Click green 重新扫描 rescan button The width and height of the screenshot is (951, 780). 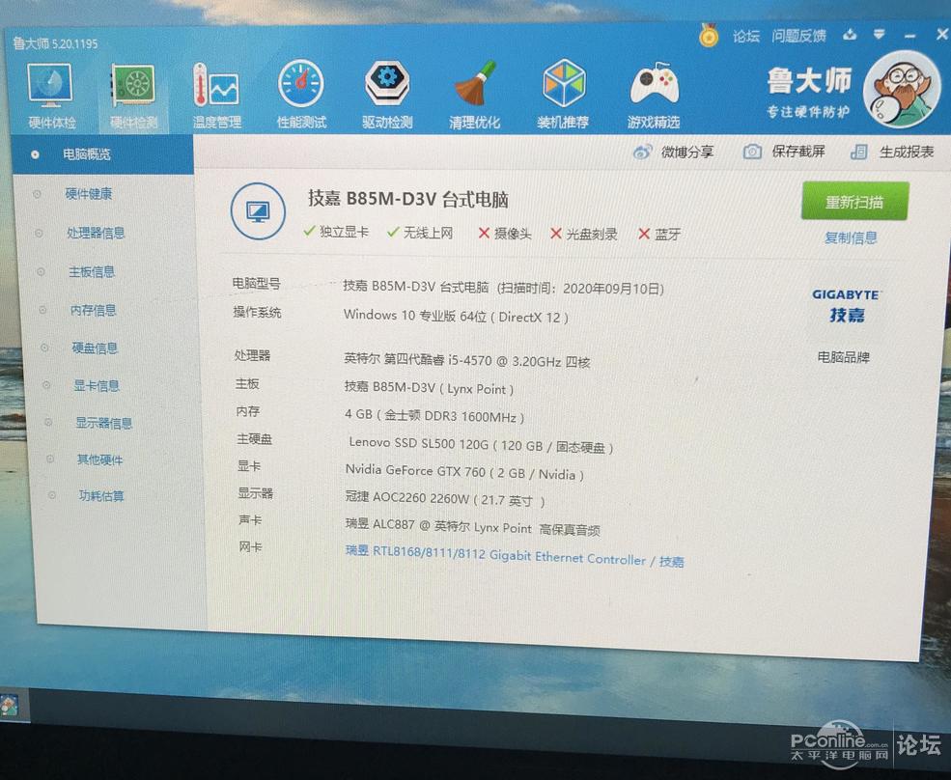854,202
